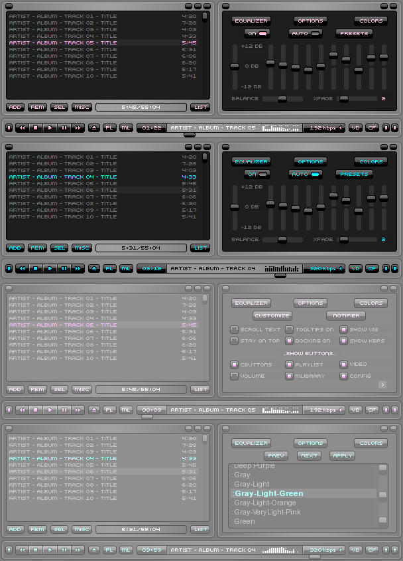Screen dimensions: 403x561
Task: Select the Gray-Light-Orange color theme
Action: click(265, 503)
